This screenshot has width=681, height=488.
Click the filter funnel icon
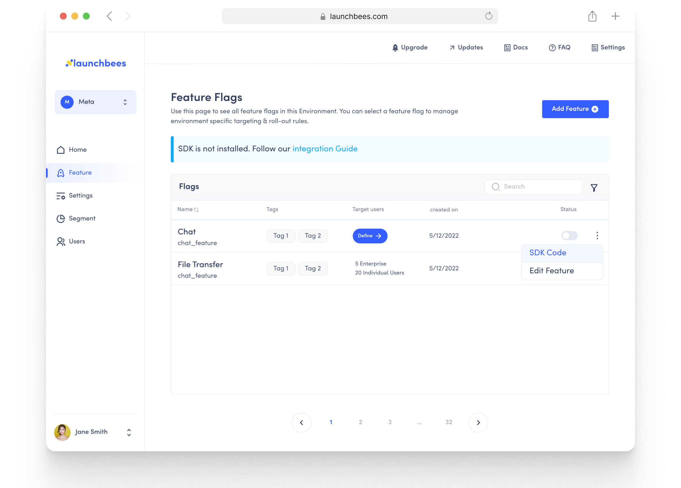pos(594,188)
